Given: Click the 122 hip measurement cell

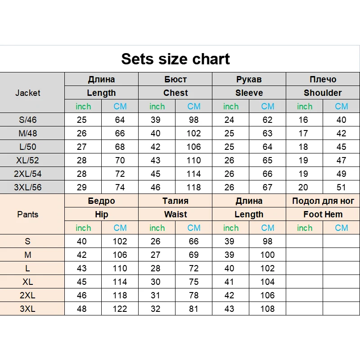Looking at the screenshot, I should tap(120, 309).
